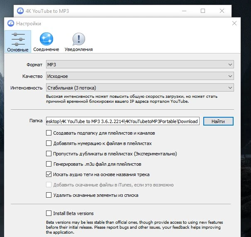Click the app icon in Настройки title bar
The image size is (251, 237).
(11, 23)
